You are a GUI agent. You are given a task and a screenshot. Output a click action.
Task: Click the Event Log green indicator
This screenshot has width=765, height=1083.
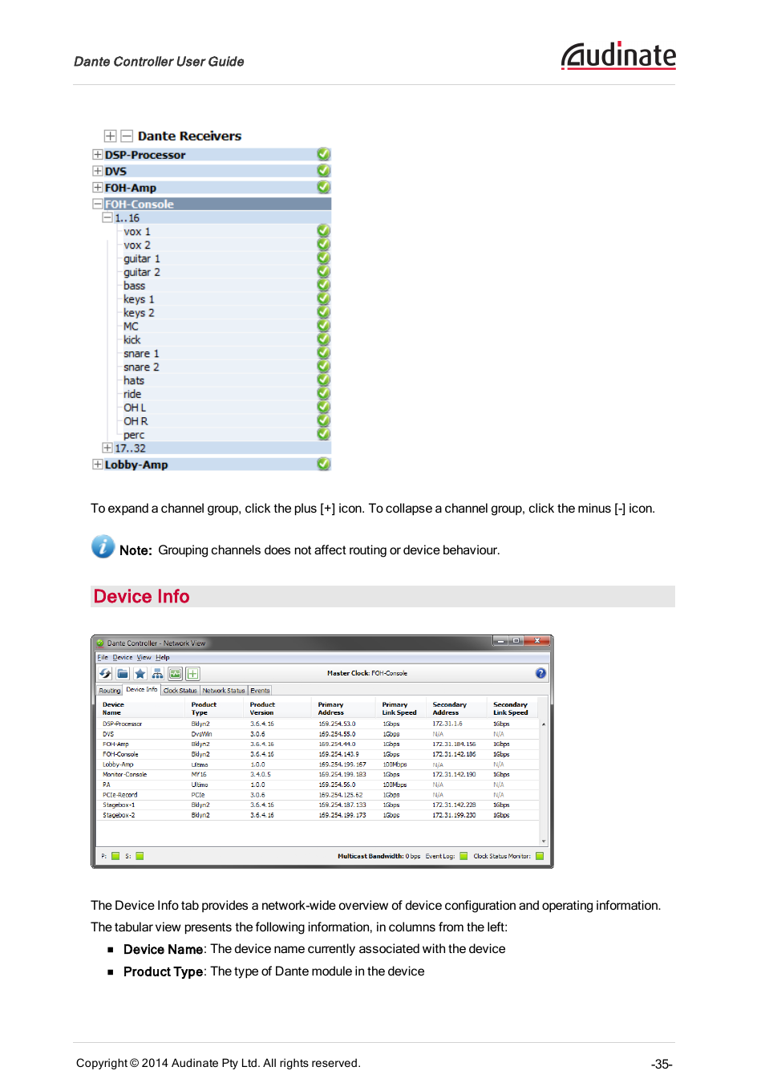point(463,856)
